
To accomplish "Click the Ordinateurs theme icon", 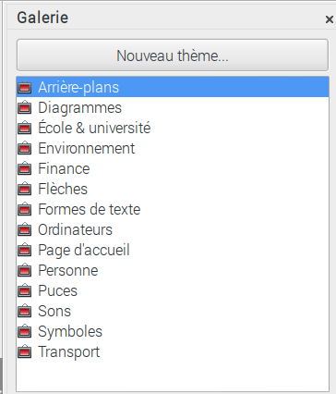I will pyautogui.click(x=25, y=229).
